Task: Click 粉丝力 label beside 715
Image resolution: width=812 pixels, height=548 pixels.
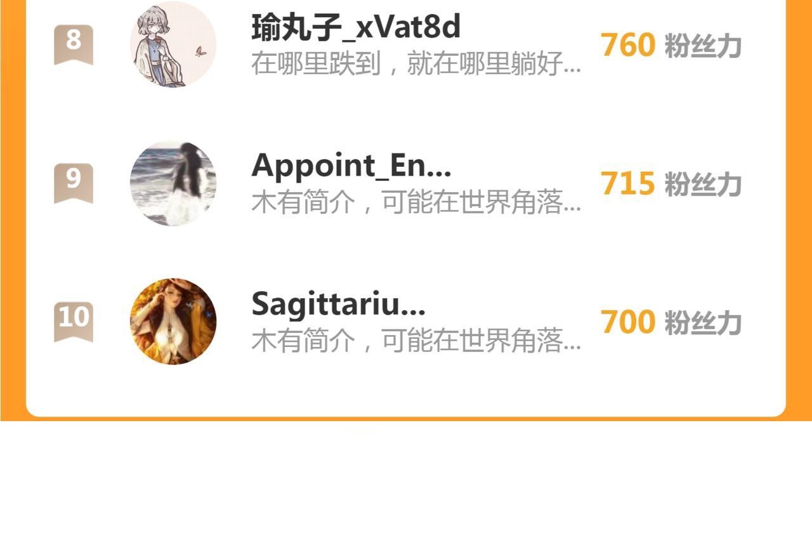Action: click(703, 185)
